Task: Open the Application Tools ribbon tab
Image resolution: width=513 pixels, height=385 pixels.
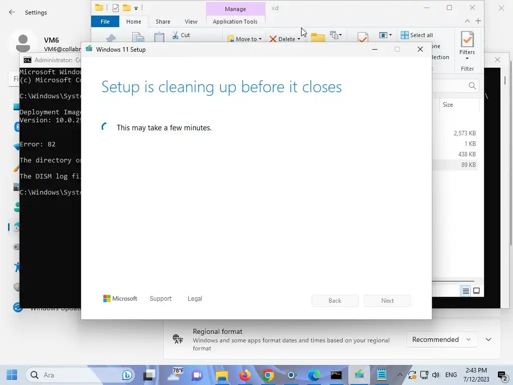Action: (235, 22)
